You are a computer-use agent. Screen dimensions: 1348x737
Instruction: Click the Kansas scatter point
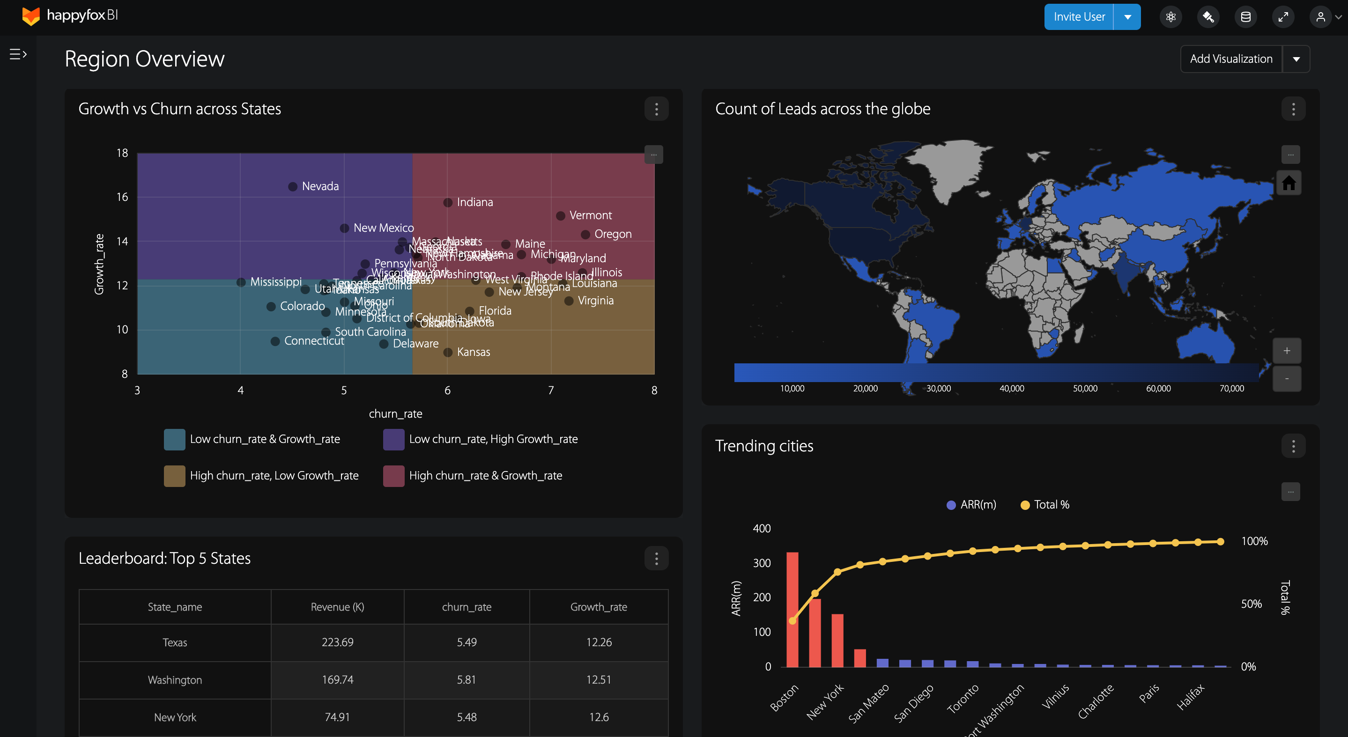[x=448, y=353]
